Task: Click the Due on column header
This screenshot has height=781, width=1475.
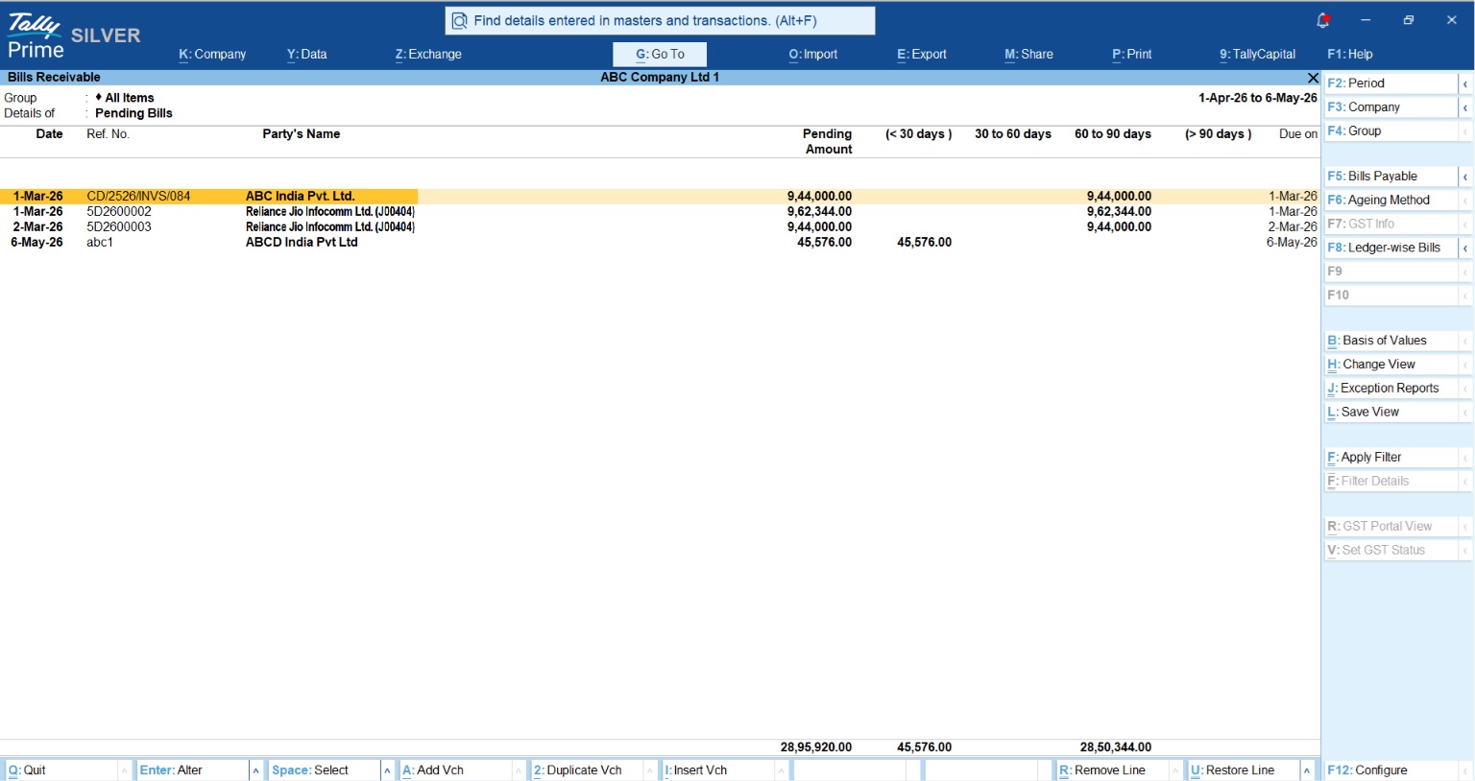Action: pos(1298,134)
